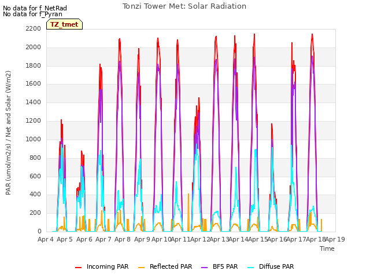Click the Time x-axis label

click(x=327, y=248)
